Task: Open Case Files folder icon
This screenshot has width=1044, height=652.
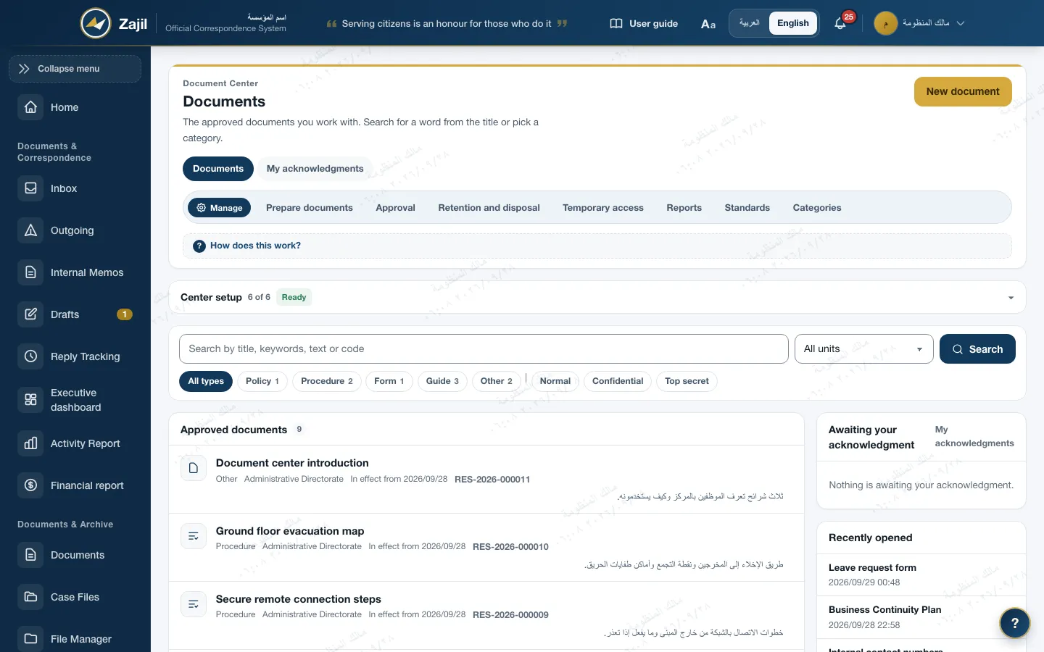Action: tap(30, 597)
